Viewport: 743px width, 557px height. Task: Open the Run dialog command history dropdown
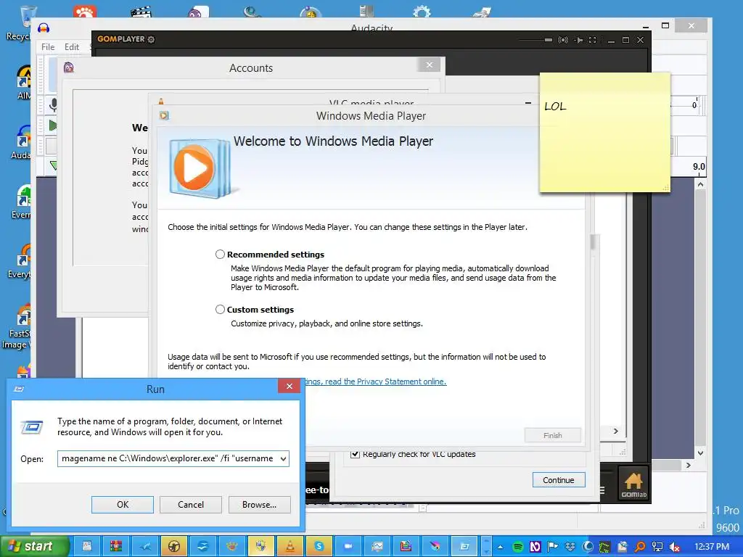pos(284,458)
